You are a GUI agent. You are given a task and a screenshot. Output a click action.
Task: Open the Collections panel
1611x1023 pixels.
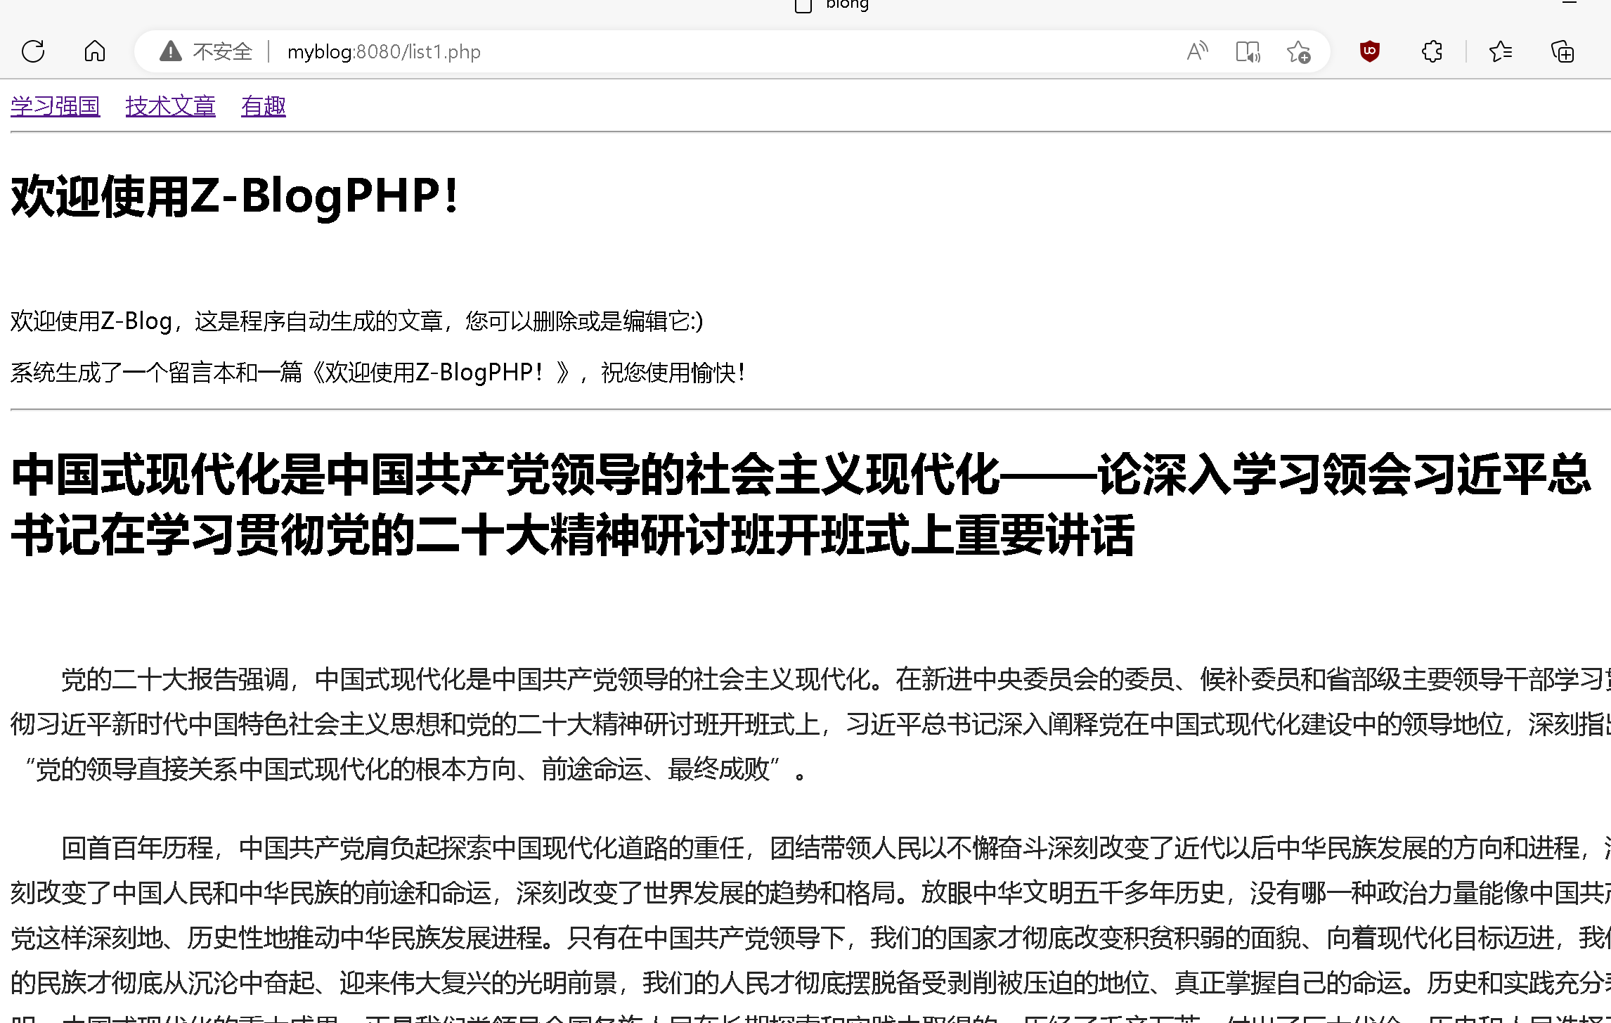(1563, 51)
